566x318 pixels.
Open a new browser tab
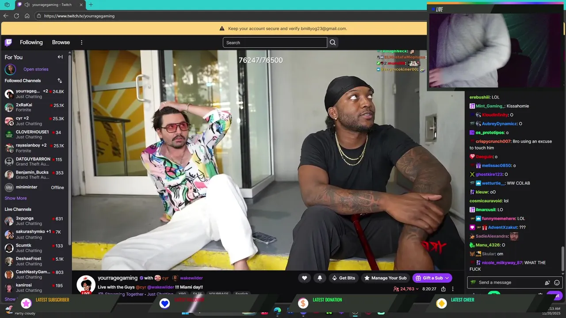(x=91, y=5)
